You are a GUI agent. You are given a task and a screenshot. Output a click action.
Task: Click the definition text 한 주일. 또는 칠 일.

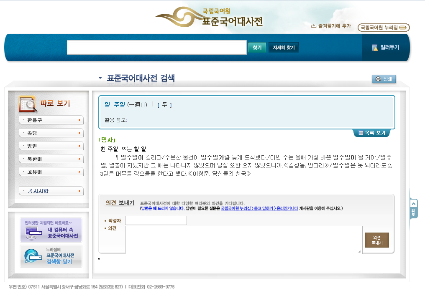(124, 149)
